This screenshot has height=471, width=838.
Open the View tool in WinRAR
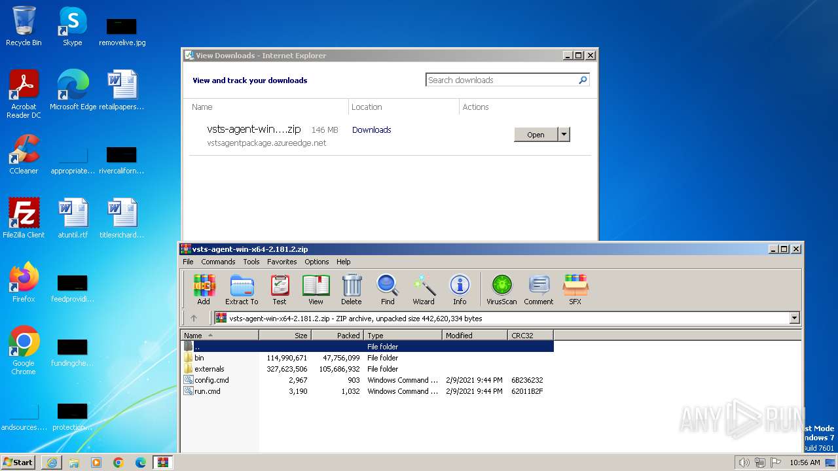pos(316,290)
